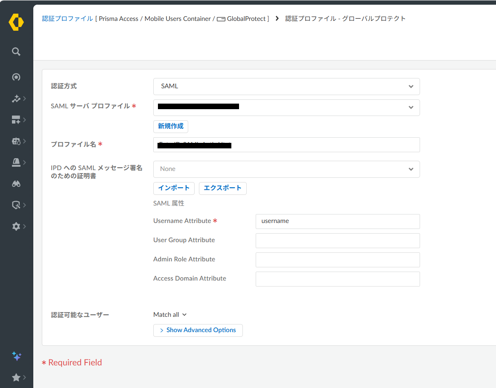Expand the SAML サーバ プロファイル dropdown

[x=286, y=107]
